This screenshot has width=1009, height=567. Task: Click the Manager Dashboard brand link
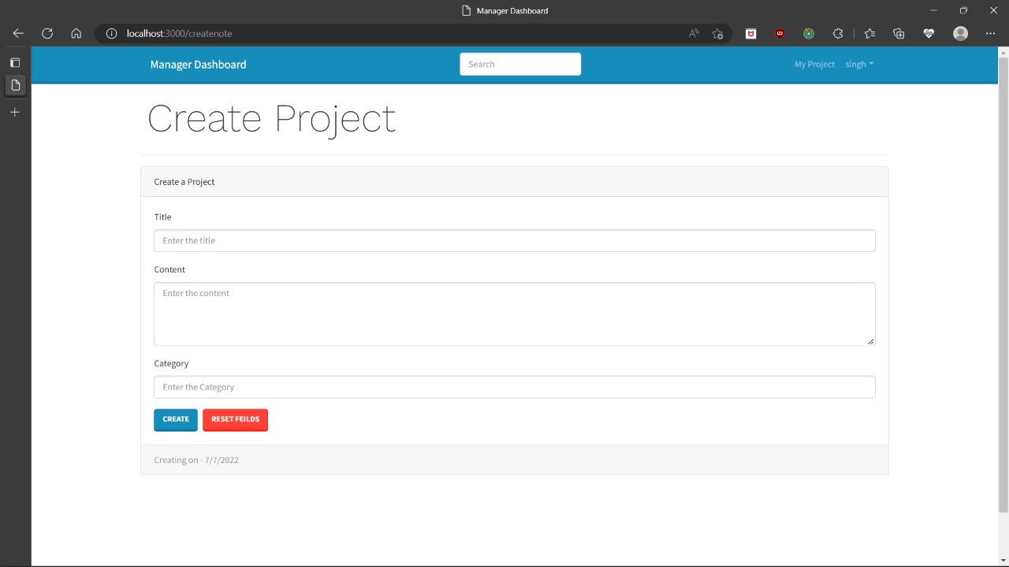pyautogui.click(x=198, y=65)
